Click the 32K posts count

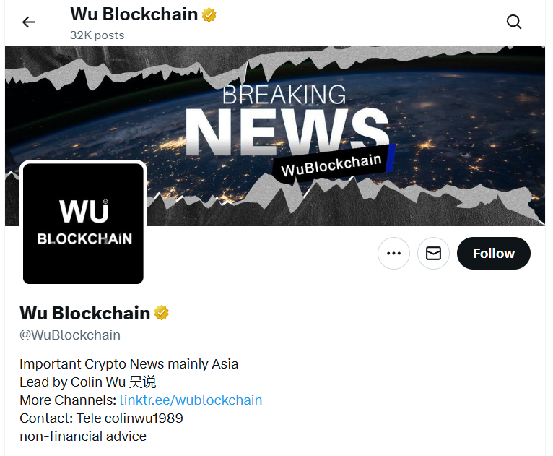click(97, 35)
